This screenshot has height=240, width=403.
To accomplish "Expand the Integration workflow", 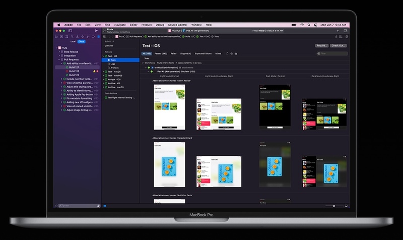I will tap(59, 55).
